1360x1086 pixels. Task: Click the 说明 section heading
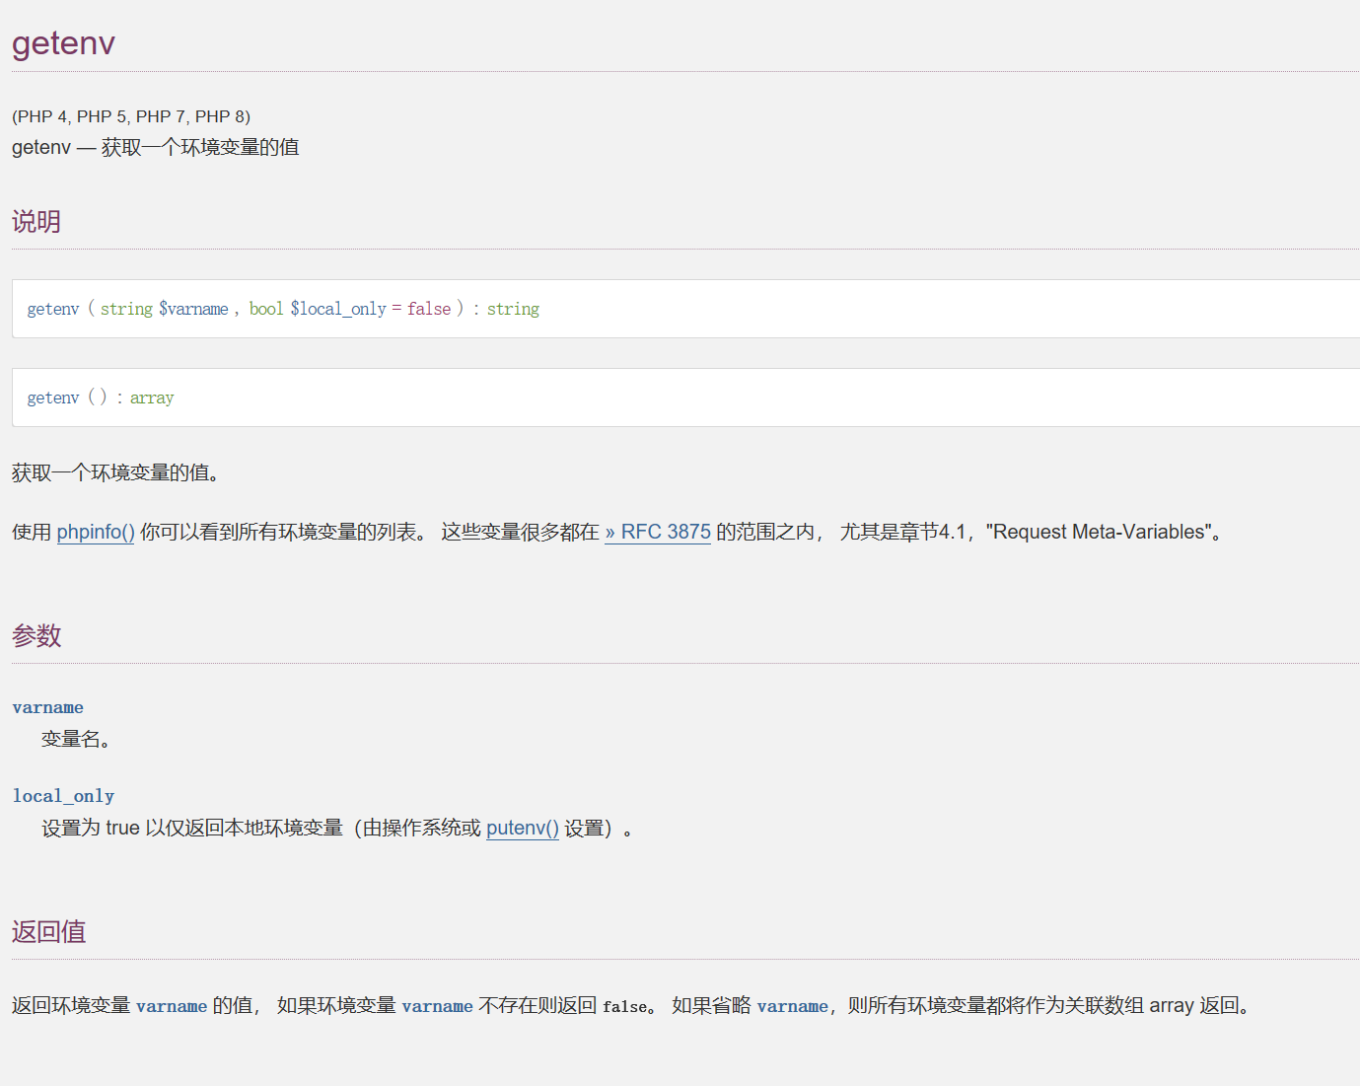click(x=36, y=222)
